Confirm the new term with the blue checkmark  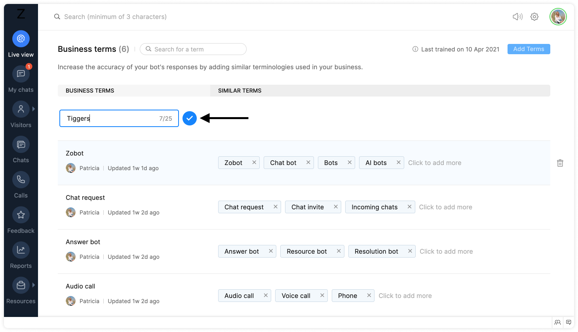pyautogui.click(x=190, y=118)
